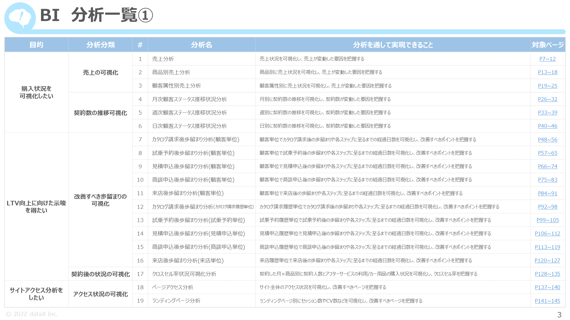Click the © 2022 dataX Inc. footer

[32, 314]
